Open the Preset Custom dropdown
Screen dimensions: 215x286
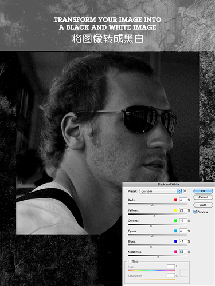tap(161, 191)
